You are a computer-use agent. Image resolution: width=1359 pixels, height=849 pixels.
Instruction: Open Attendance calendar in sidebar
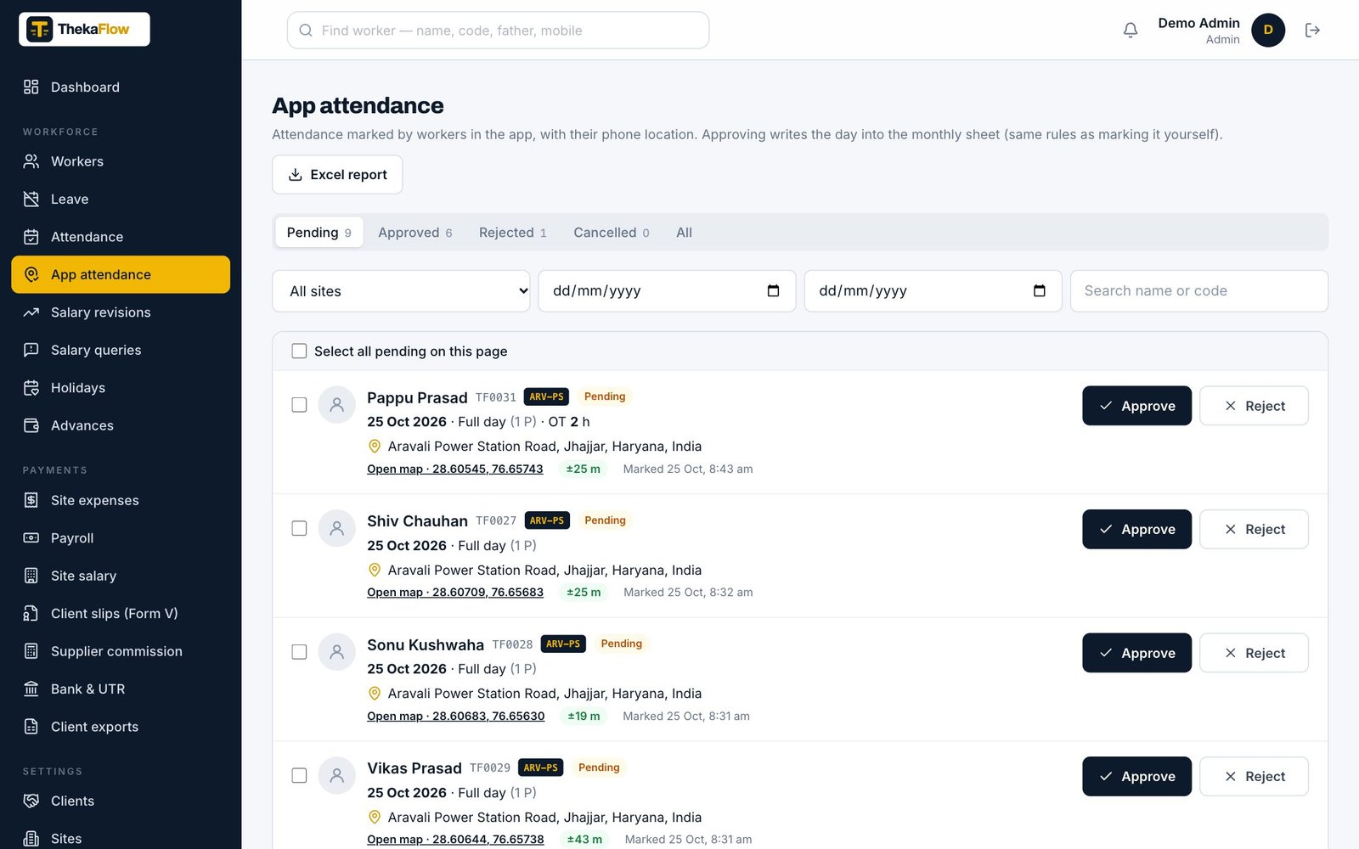tap(121, 237)
